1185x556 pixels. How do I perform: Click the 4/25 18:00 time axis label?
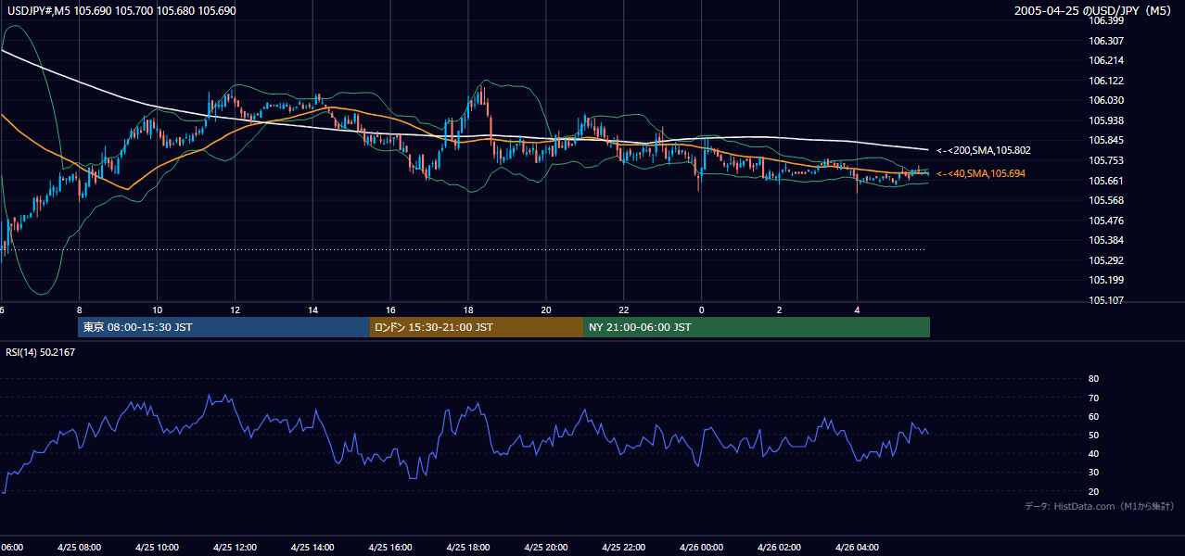coord(468,547)
